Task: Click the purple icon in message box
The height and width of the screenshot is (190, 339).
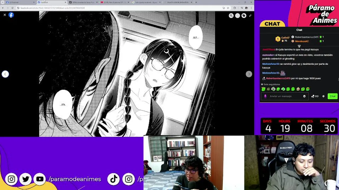Action: click(265, 96)
